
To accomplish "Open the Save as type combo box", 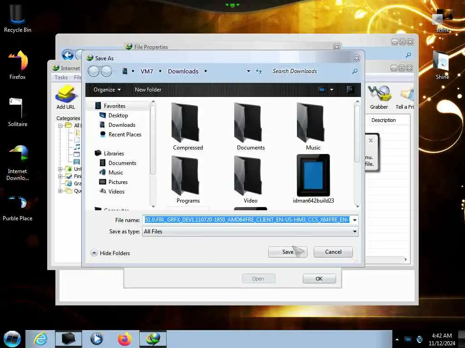I will [250, 232].
